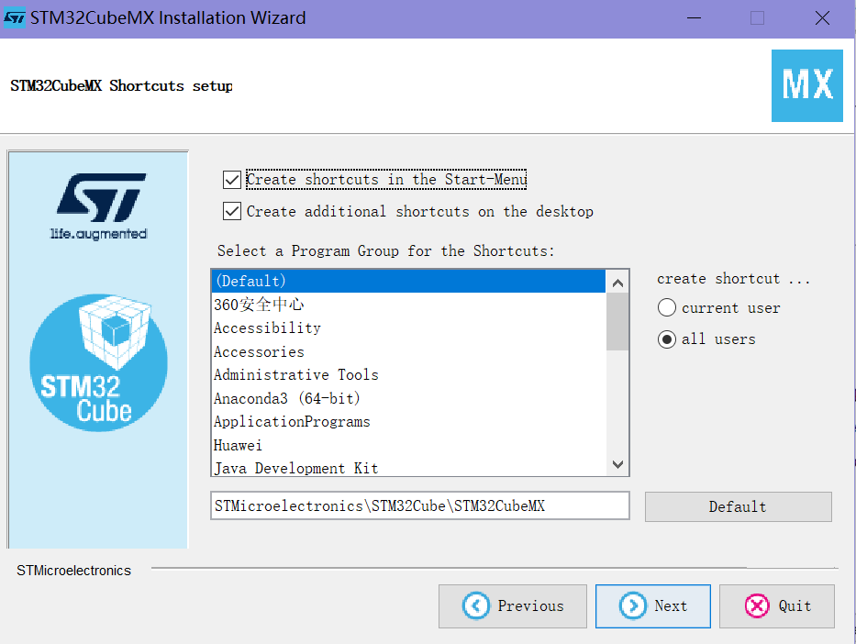This screenshot has height=644, width=856.
Task: Click the ST life.augmented logo
Action: point(99,206)
